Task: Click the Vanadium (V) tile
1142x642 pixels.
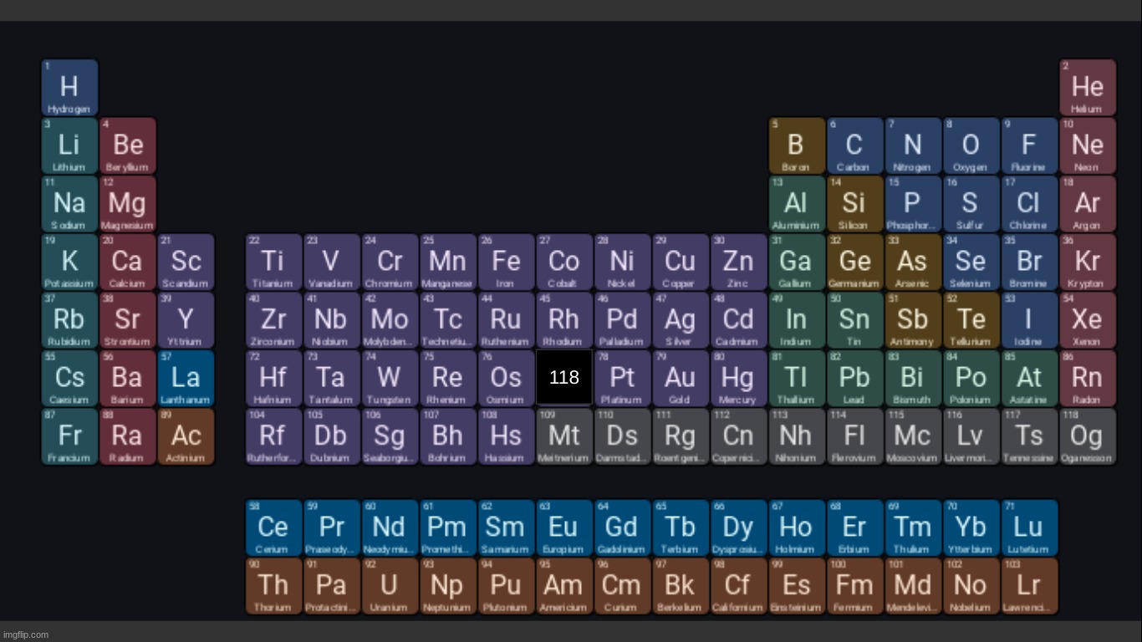Action: (x=331, y=262)
